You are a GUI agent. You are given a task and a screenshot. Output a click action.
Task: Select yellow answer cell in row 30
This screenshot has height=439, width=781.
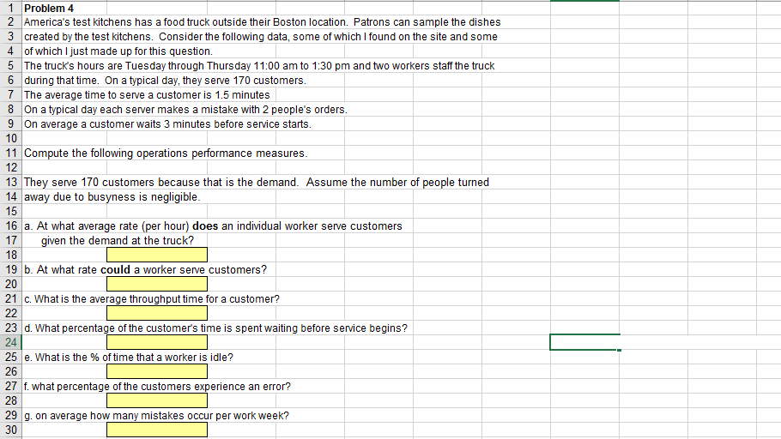click(157, 430)
